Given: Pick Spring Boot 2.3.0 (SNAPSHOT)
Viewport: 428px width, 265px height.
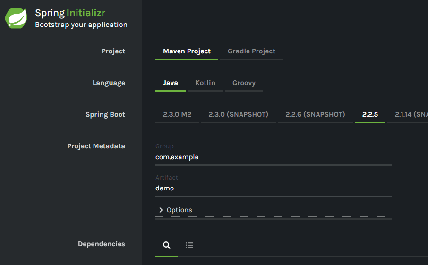Looking at the screenshot, I should point(238,114).
